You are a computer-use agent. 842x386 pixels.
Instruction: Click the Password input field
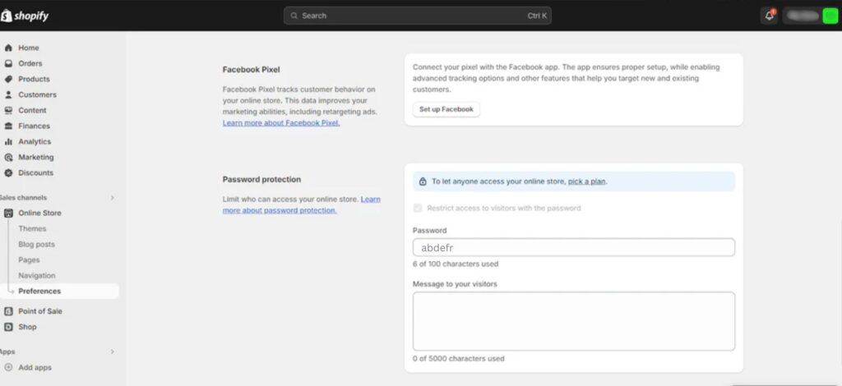coord(573,247)
